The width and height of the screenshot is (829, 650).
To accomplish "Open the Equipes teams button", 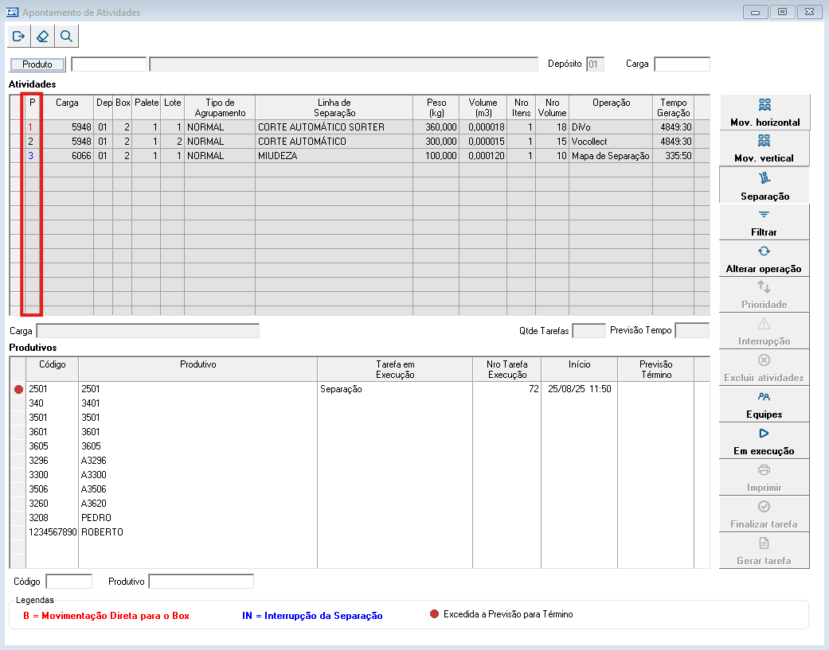I will [764, 404].
